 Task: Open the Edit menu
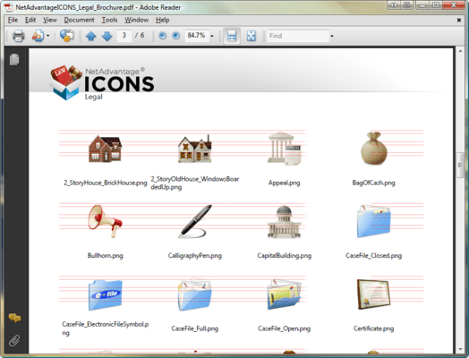[x=30, y=20]
